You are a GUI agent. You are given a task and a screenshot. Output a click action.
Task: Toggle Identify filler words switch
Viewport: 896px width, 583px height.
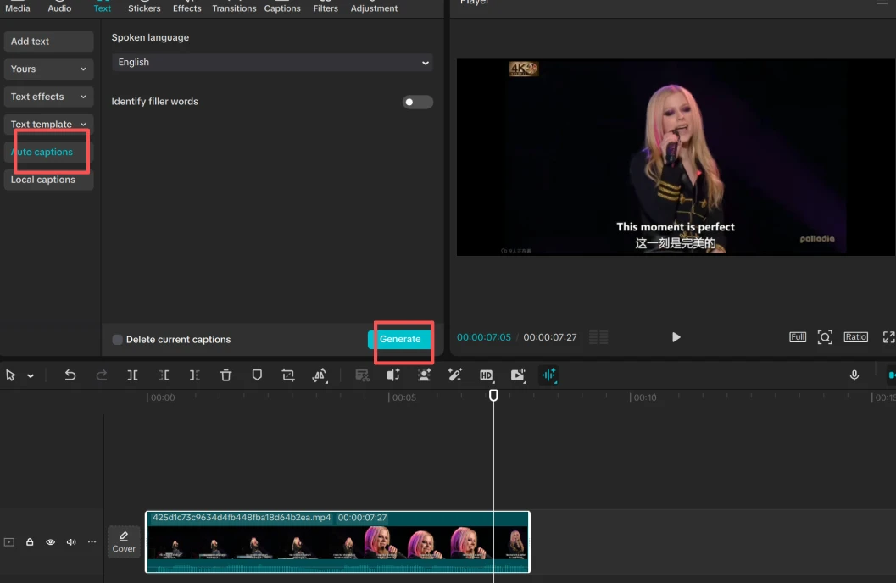pyautogui.click(x=417, y=103)
